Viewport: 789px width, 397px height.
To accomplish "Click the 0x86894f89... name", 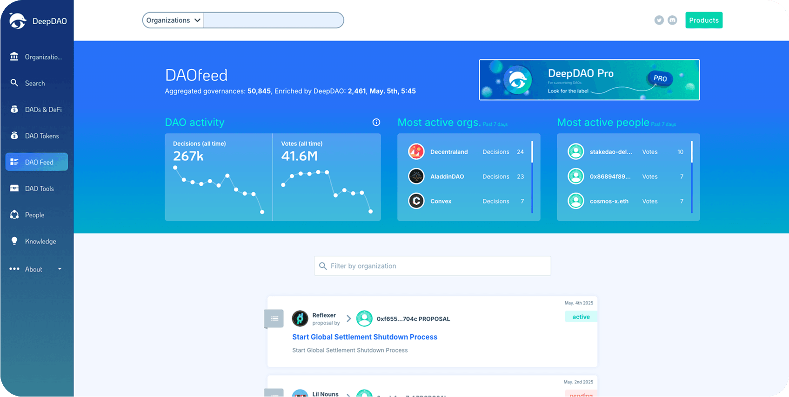I will pos(610,176).
